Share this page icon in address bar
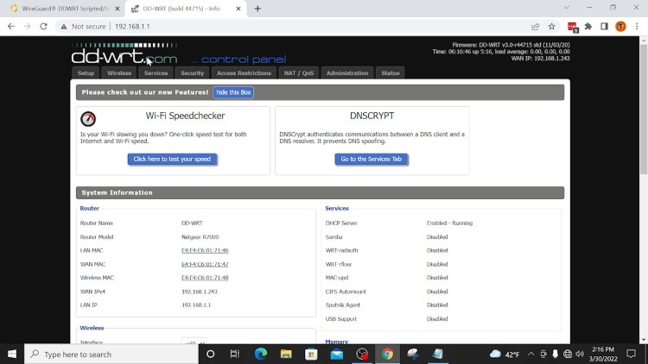 (x=536, y=27)
